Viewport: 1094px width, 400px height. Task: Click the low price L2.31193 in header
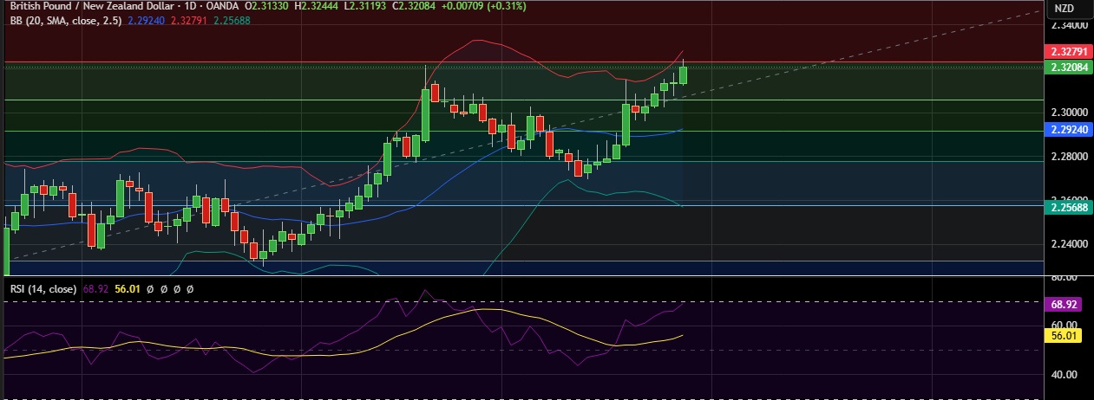tap(366, 5)
